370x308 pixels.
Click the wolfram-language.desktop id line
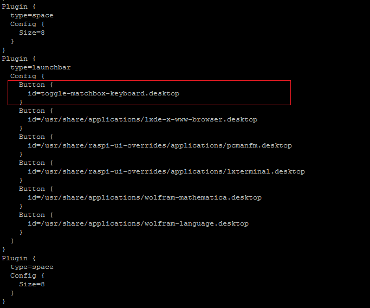[138, 223]
